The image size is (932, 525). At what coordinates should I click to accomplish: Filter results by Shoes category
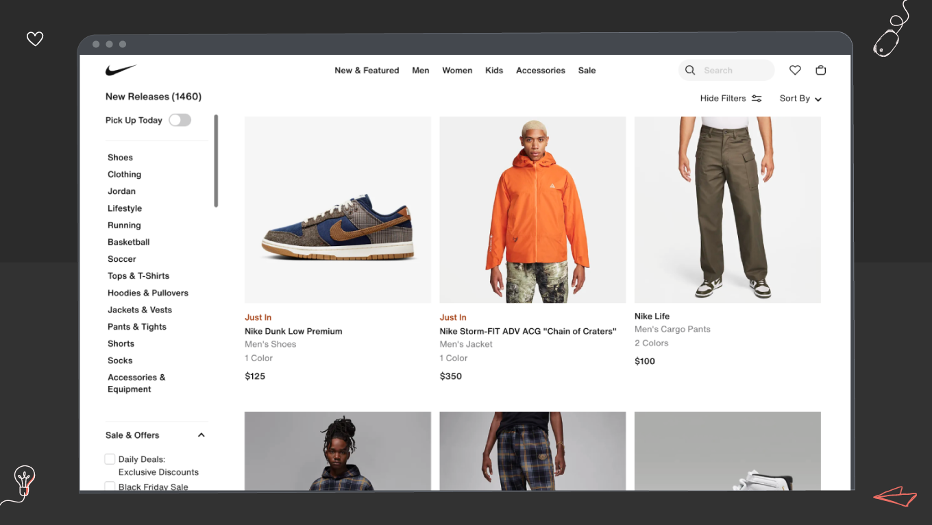(x=120, y=157)
